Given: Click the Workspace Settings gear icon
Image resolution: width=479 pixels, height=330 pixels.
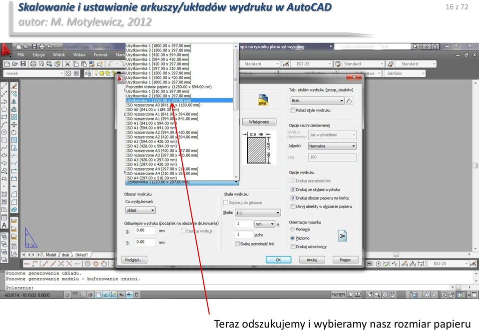Looking at the screenshot, I should click(68, 73).
